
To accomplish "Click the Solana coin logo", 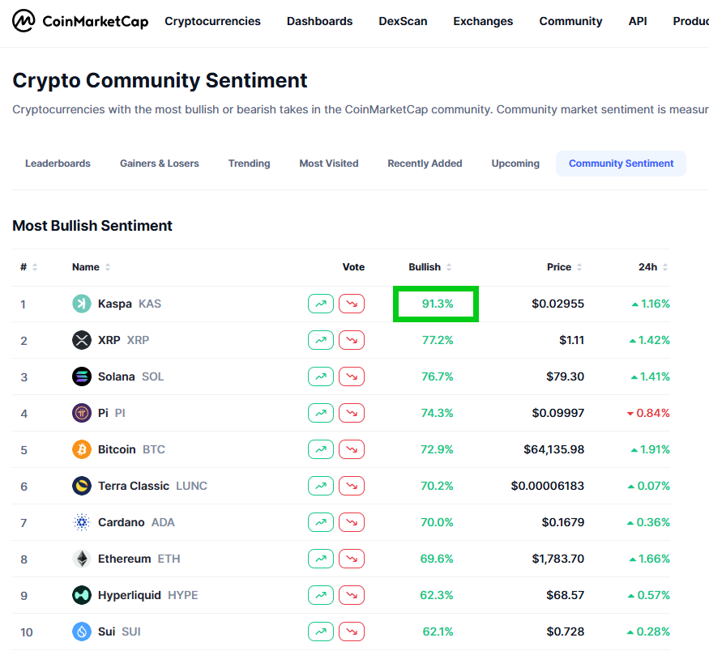I will click(82, 376).
